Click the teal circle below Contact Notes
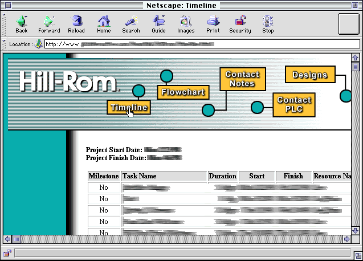The image size is (363, 261). coord(208,110)
